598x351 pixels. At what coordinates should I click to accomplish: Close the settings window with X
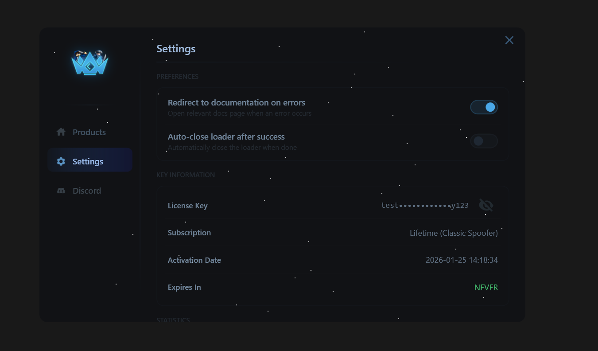pos(509,40)
